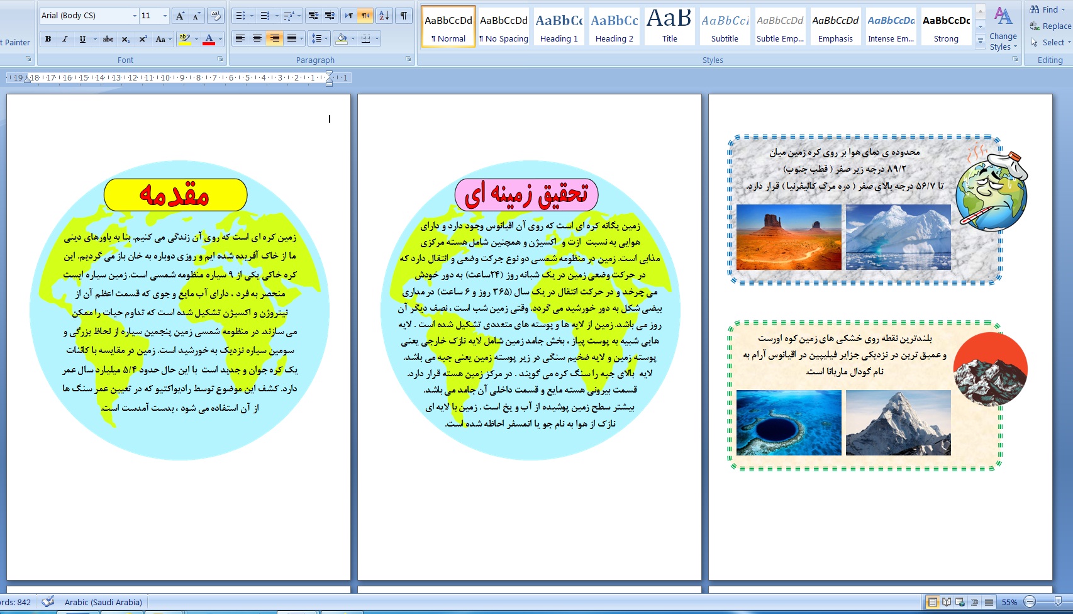
Task: Click the Grow Font icon
Action: (180, 16)
